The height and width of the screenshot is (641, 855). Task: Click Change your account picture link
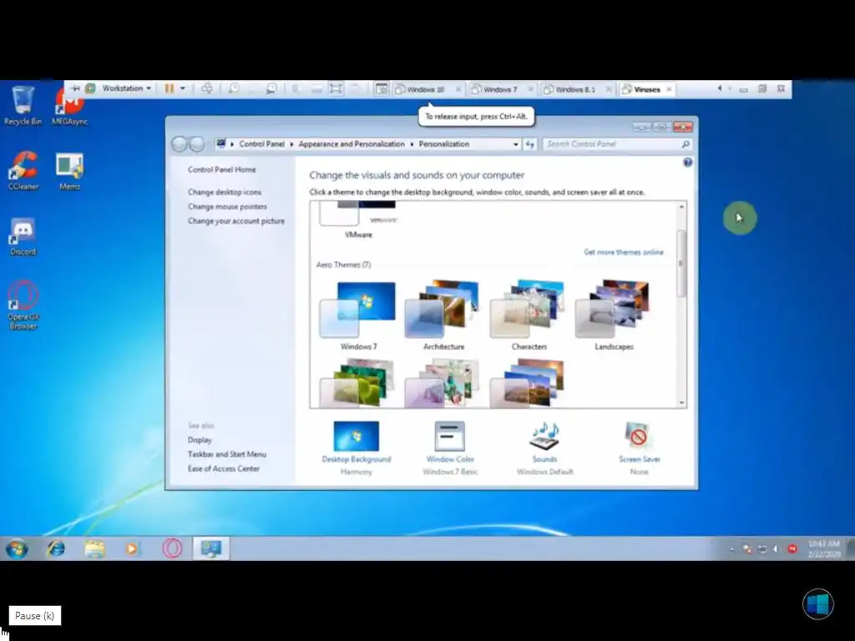click(236, 220)
